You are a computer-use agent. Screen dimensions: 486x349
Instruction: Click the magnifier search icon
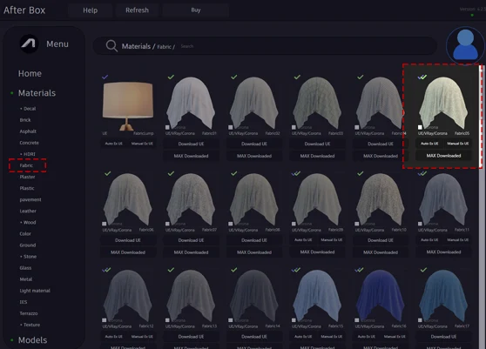pyautogui.click(x=111, y=46)
